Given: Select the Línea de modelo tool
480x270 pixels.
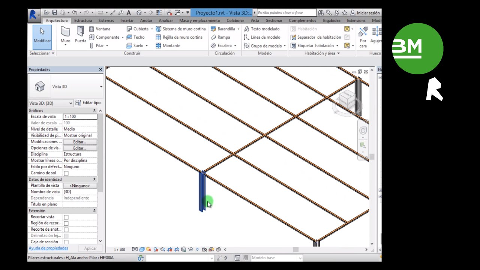Looking at the screenshot, I should 262,37.
